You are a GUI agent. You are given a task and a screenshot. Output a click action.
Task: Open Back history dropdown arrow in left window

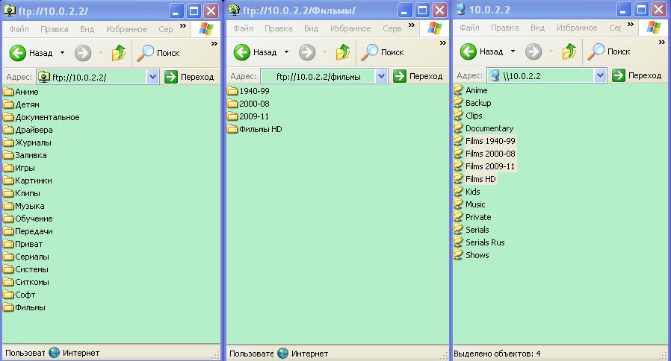(62, 53)
